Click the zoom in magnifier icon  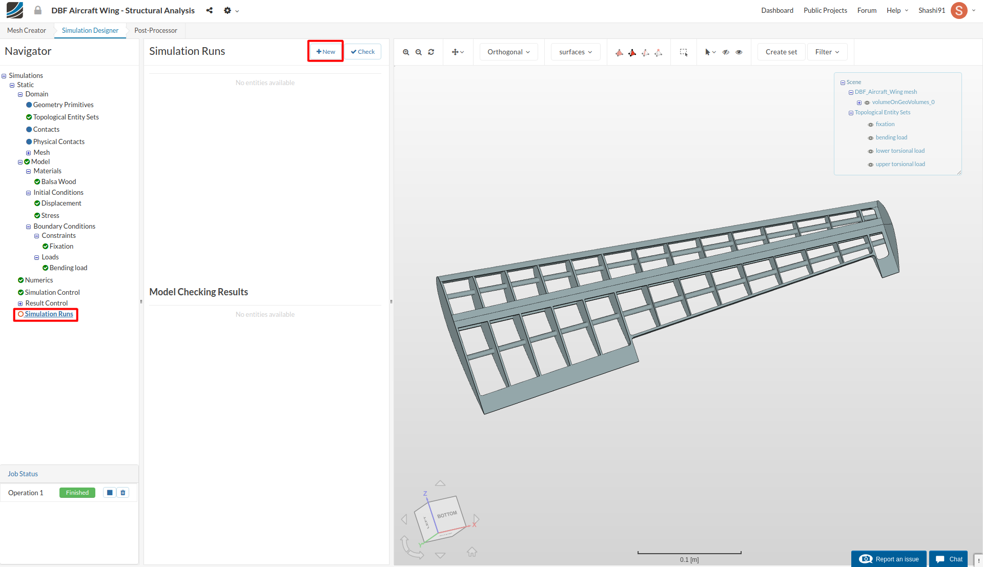406,52
